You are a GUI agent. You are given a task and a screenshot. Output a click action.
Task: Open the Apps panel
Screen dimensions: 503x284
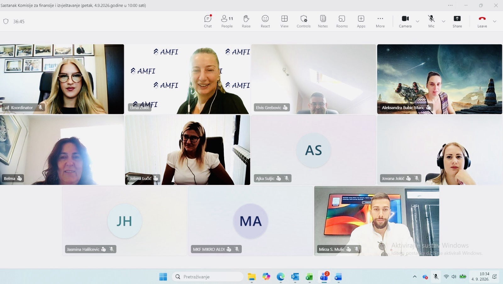pyautogui.click(x=361, y=21)
